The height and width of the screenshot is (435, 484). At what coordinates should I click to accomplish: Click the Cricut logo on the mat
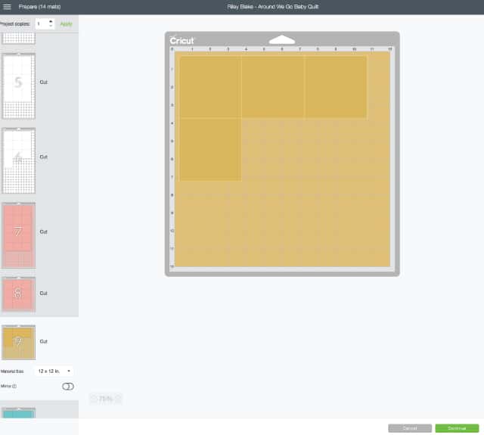click(x=181, y=40)
